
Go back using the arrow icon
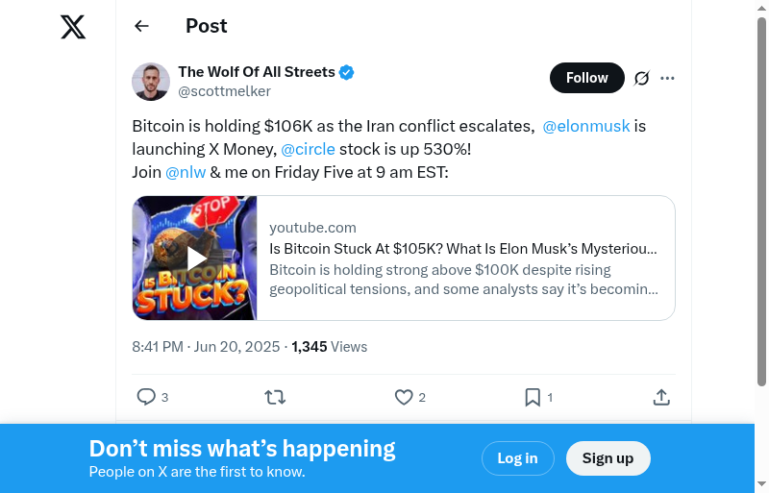coord(142,26)
